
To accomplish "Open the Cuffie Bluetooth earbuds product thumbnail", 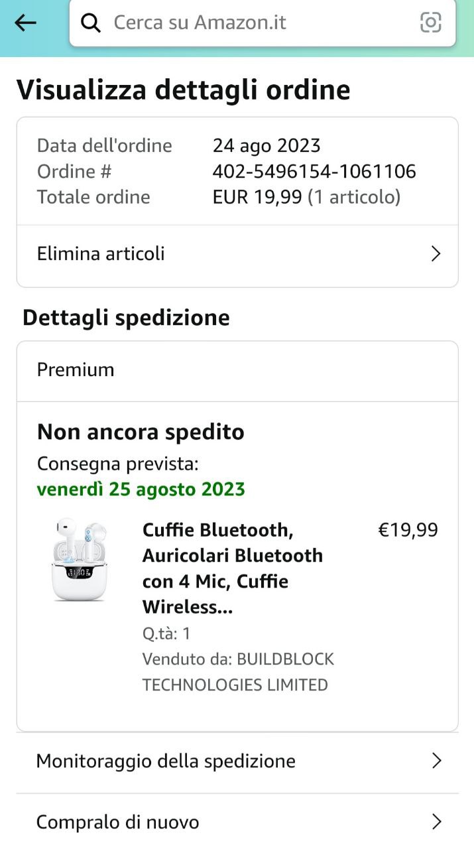I will click(x=80, y=560).
